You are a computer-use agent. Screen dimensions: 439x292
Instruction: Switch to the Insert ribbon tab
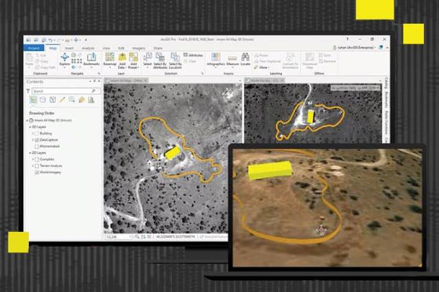coord(69,48)
